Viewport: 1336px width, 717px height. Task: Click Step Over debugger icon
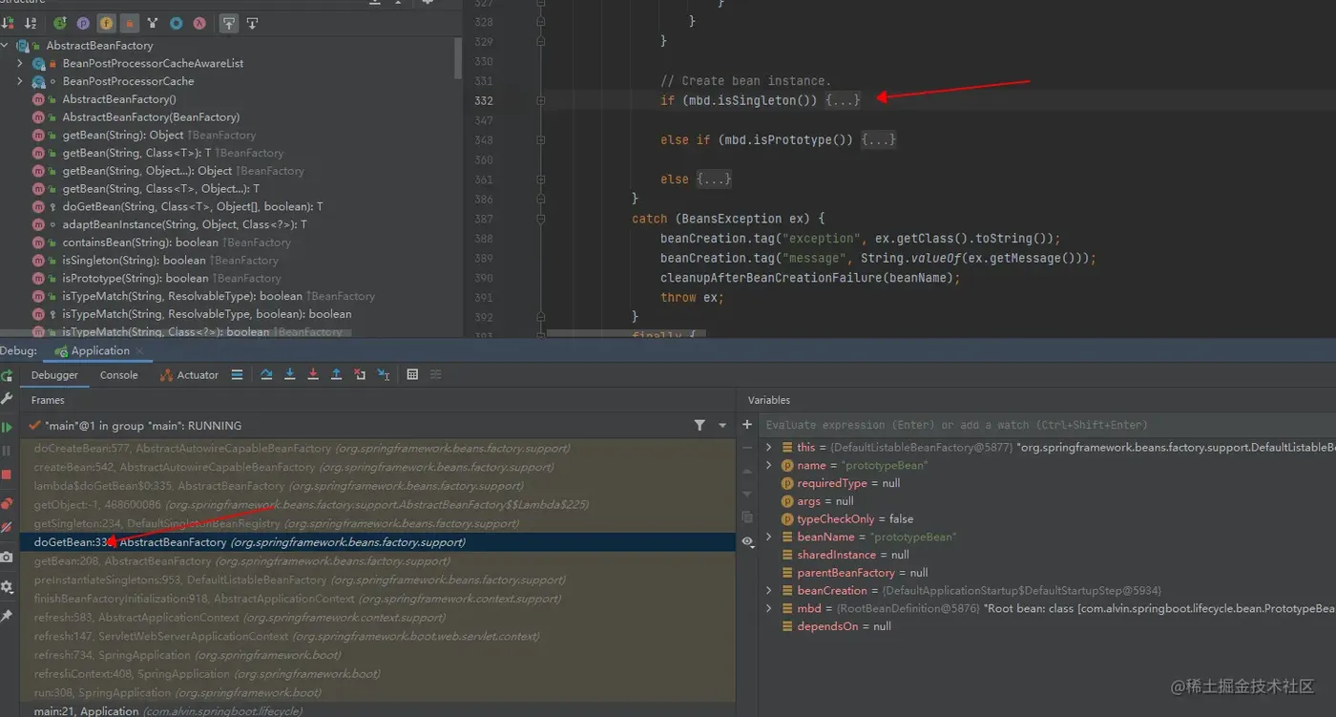pos(266,375)
